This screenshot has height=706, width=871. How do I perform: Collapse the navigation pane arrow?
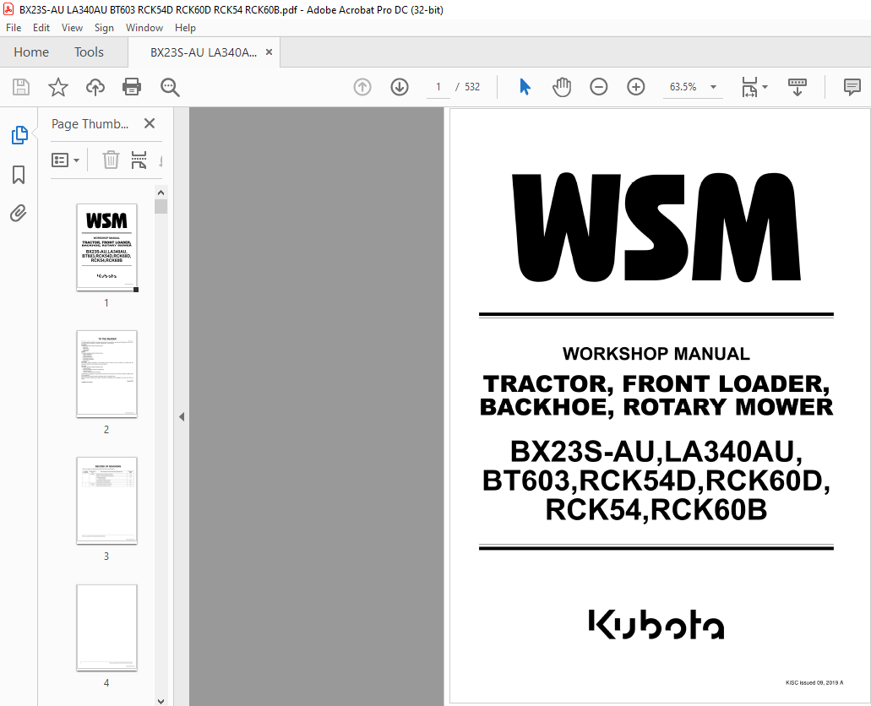click(182, 416)
